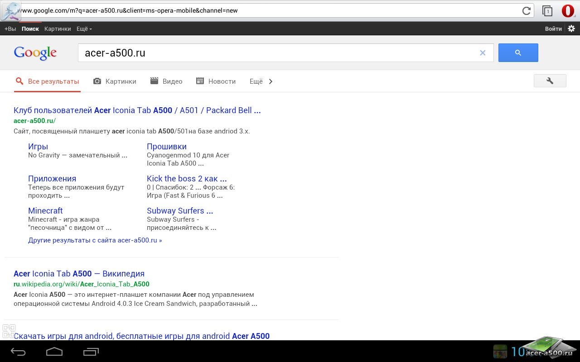Open the Minecraft sitelink
The height and width of the screenshot is (362, 580).
[45, 211]
